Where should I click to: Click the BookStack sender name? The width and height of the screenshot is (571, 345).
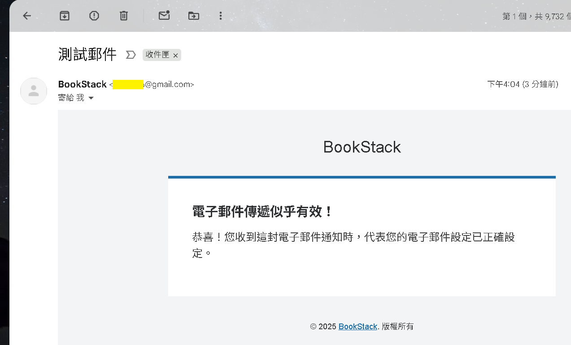point(83,84)
